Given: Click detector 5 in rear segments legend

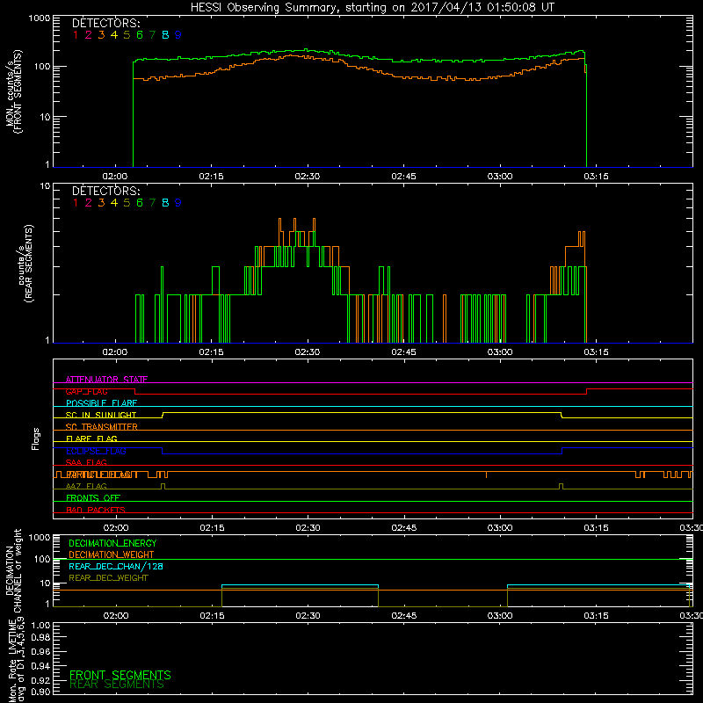Looking at the screenshot, I should point(127,203).
